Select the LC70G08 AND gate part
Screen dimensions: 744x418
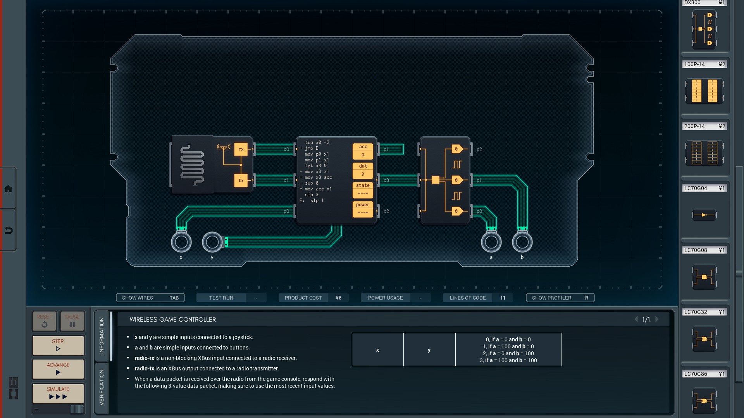(x=704, y=277)
